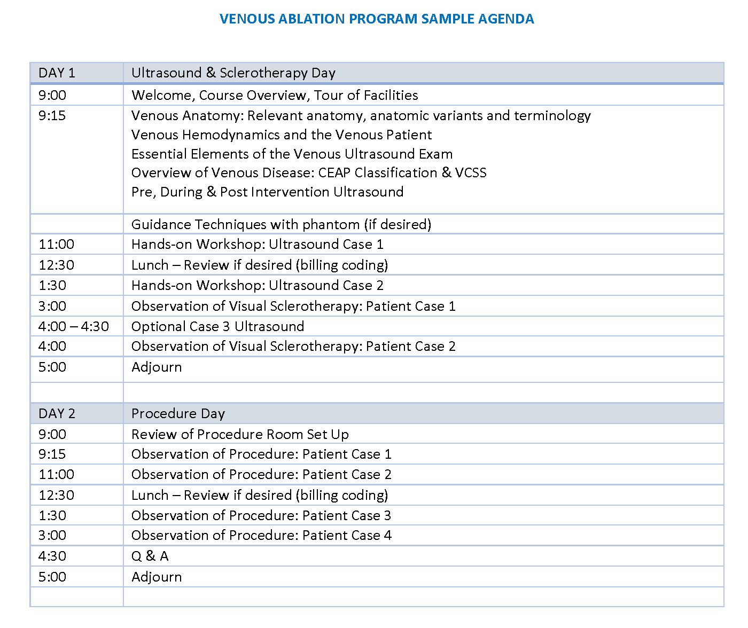Click Welcome, Course Overview, Tour of Facilities
This screenshot has height=628, width=748.
[x=275, y=95]
